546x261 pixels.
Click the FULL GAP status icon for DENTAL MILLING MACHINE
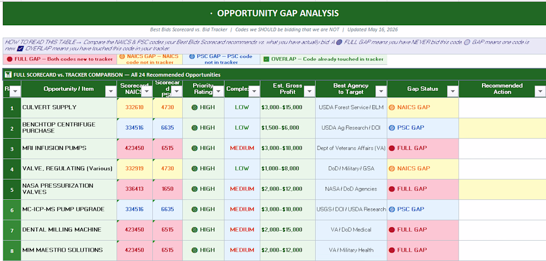[x=392, y=230]
